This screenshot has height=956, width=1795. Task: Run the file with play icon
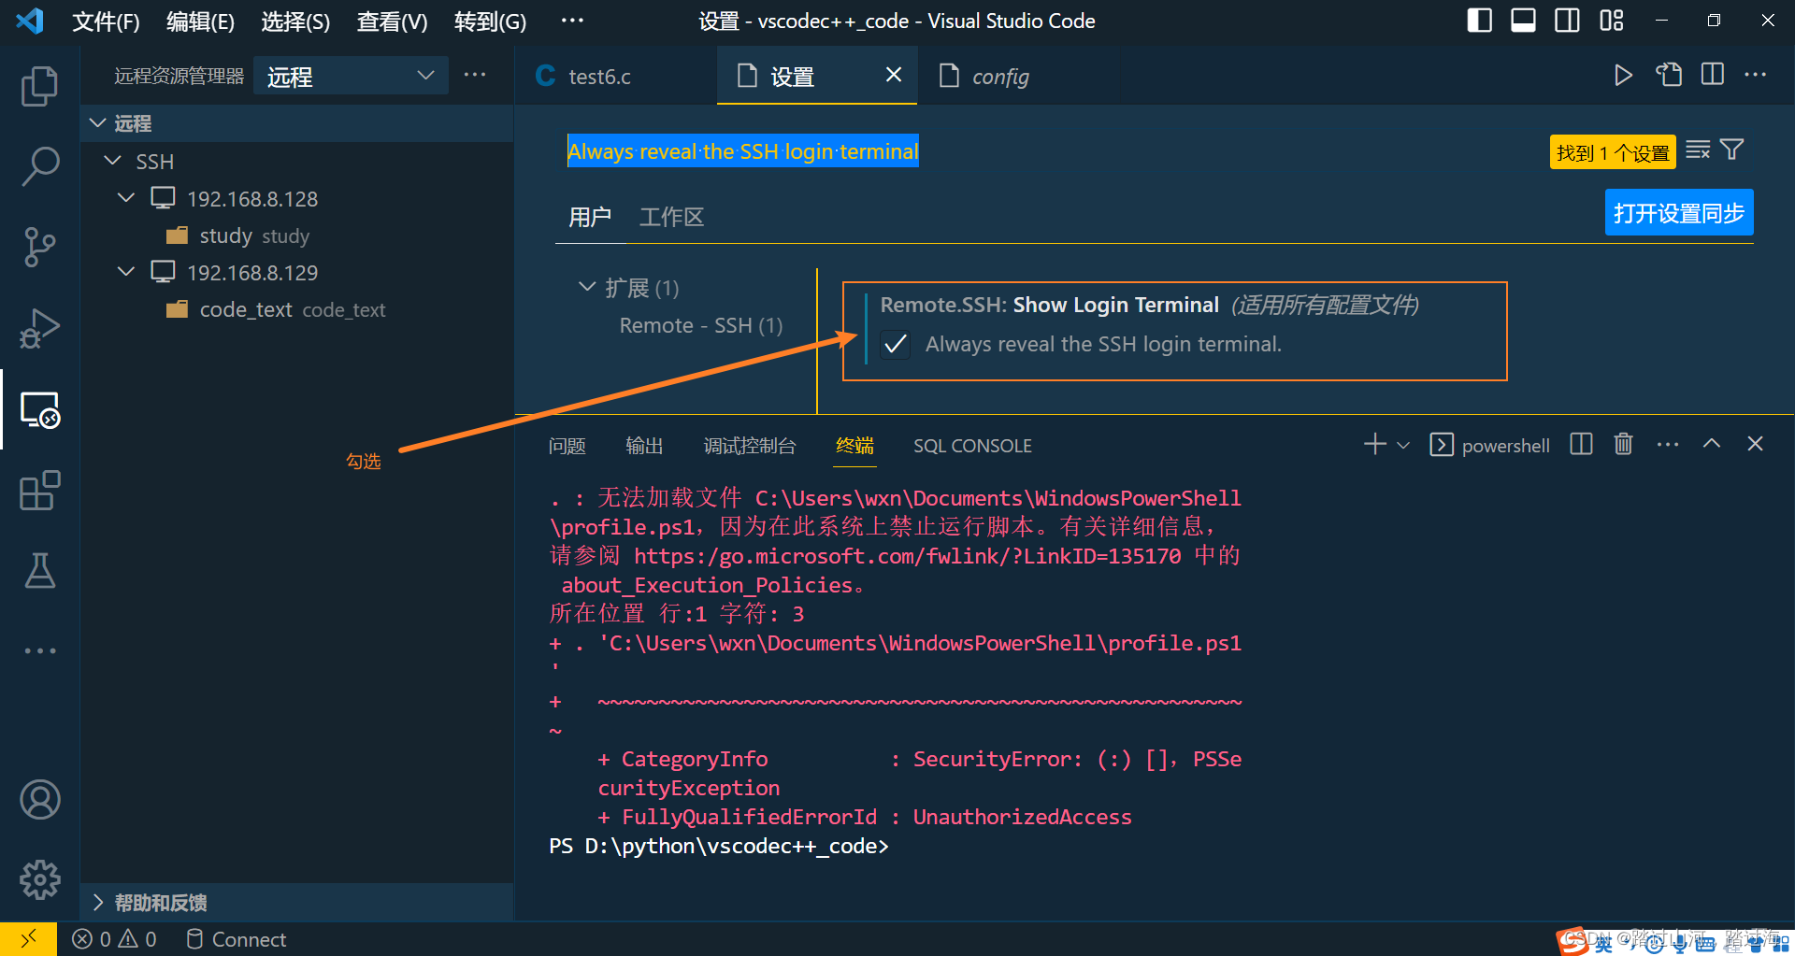pyautogui.click(x=1623, y=76)
